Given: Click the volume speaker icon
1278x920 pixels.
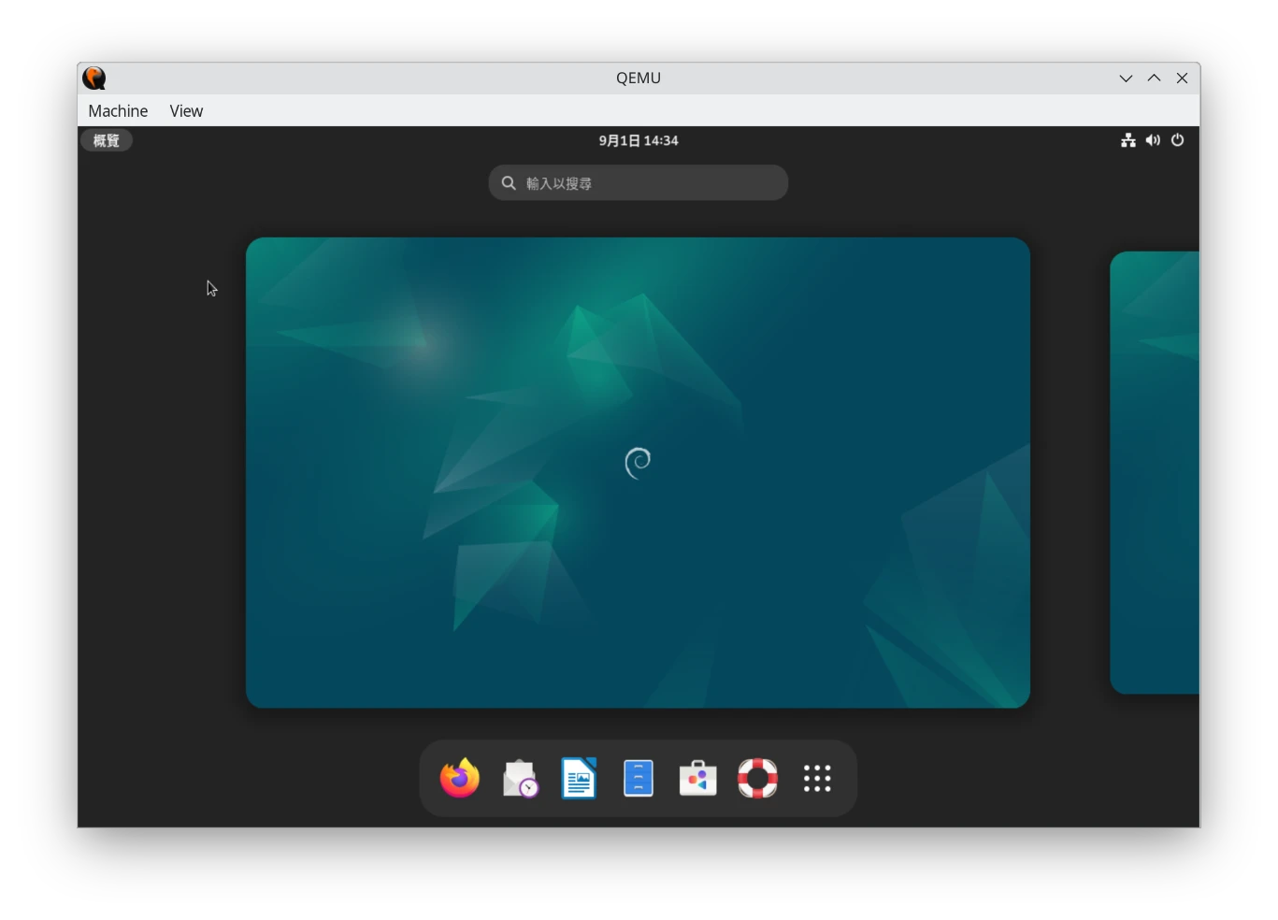Looking at the screenshot, I should coord(1153,140).
